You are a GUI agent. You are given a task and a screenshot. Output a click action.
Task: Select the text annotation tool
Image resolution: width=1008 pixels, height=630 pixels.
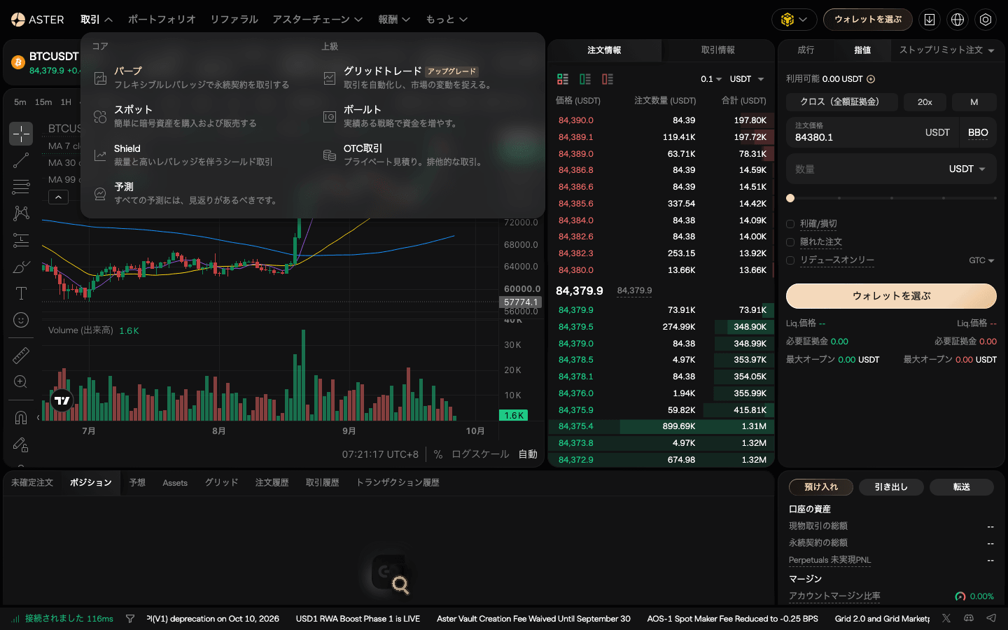[21, 293]
